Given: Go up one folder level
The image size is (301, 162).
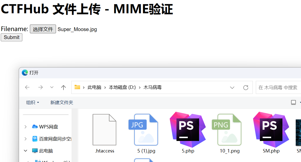Looking at the screenshot, I should pos(63,87).
